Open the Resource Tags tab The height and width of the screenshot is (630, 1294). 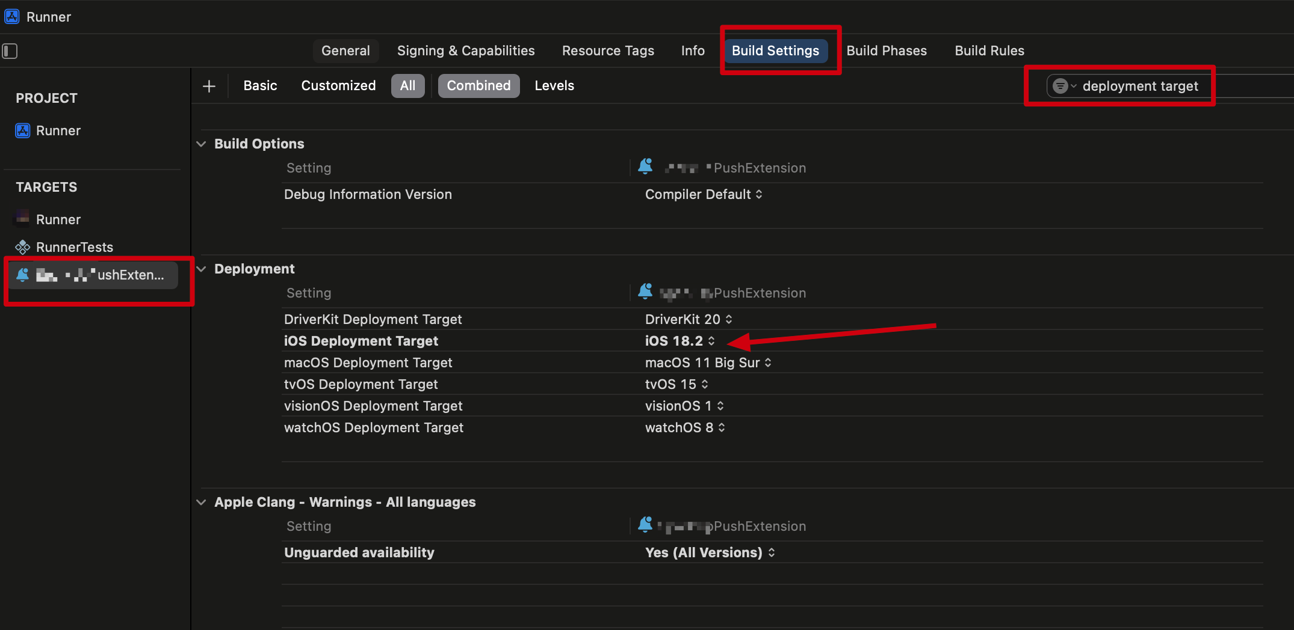(x=608, y=50)
